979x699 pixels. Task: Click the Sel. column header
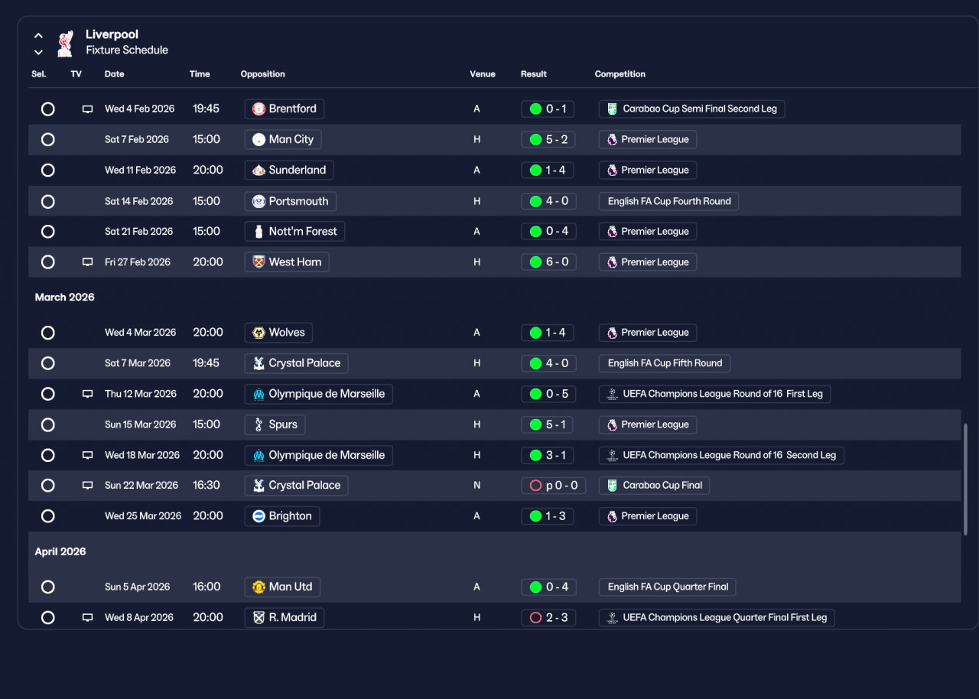click(x=39, y=74)
